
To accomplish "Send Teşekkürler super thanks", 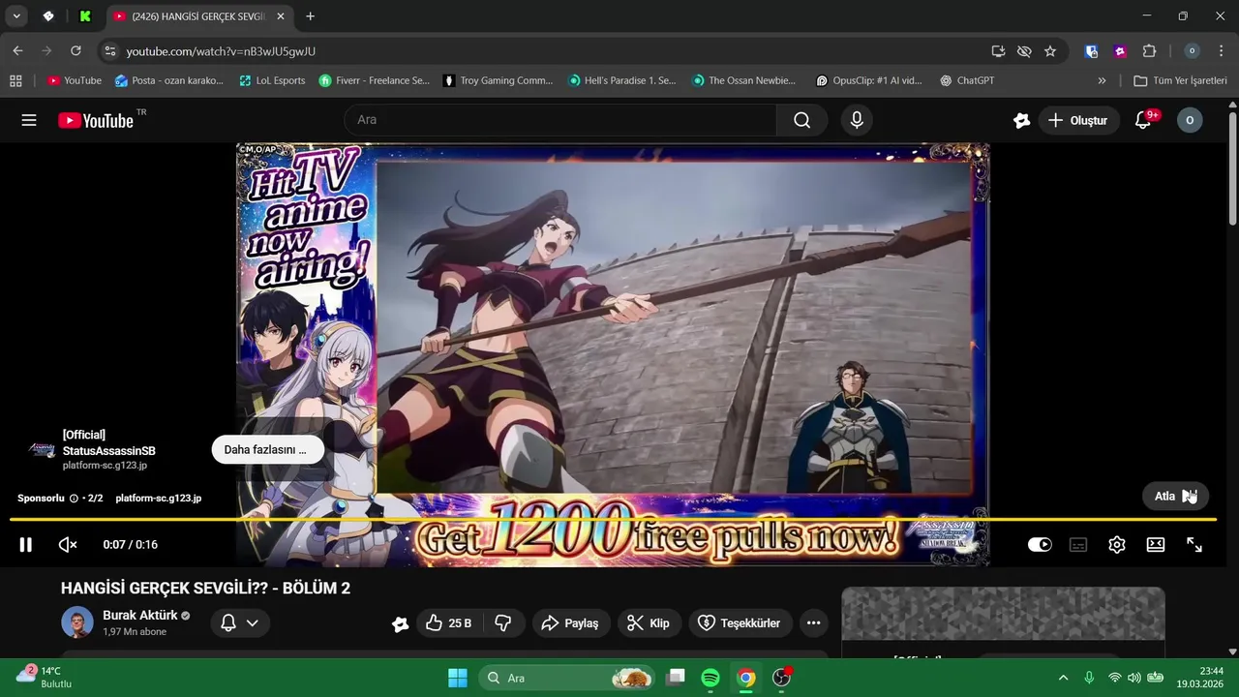I will [740, 623].
